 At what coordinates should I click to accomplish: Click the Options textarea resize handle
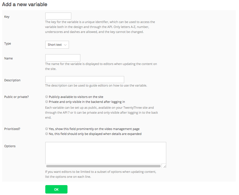[164, 166]
